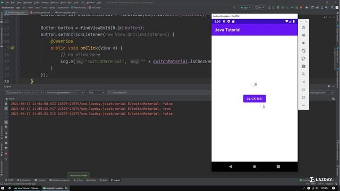Click MainActivity breadcrumb in navigation bar
This screenshot has height=191, width=340.
(x=79, y=7)
